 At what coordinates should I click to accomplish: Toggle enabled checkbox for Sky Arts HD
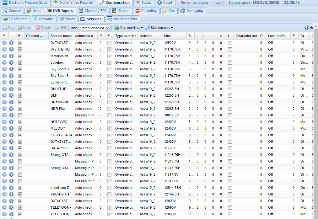(20, 49)
